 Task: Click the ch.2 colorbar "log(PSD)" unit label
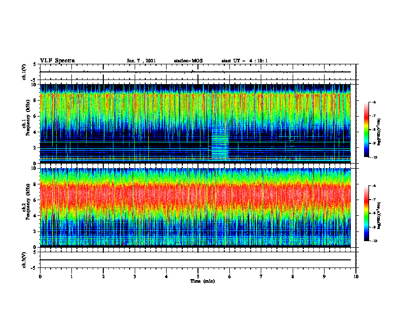(379, 216)
